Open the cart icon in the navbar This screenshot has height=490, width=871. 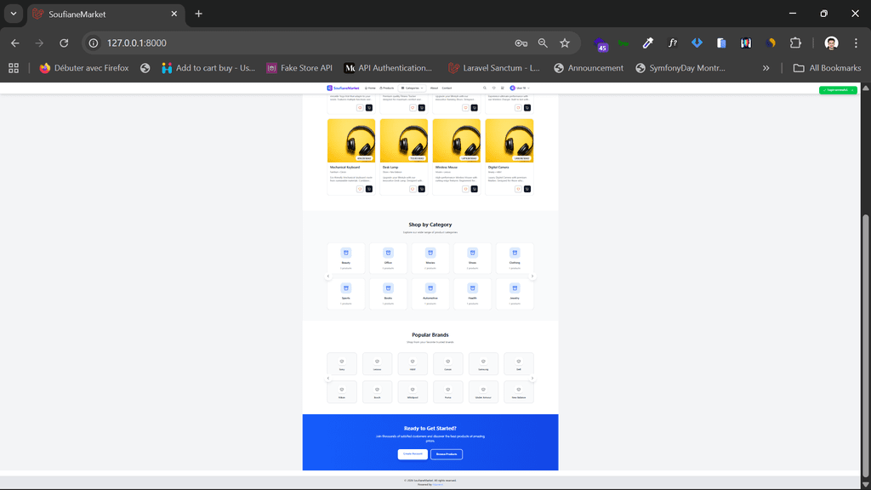(502, 88)
